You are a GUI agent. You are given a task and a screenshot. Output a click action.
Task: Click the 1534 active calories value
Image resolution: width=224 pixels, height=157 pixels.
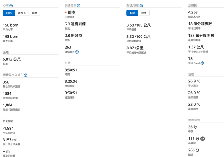7,93
